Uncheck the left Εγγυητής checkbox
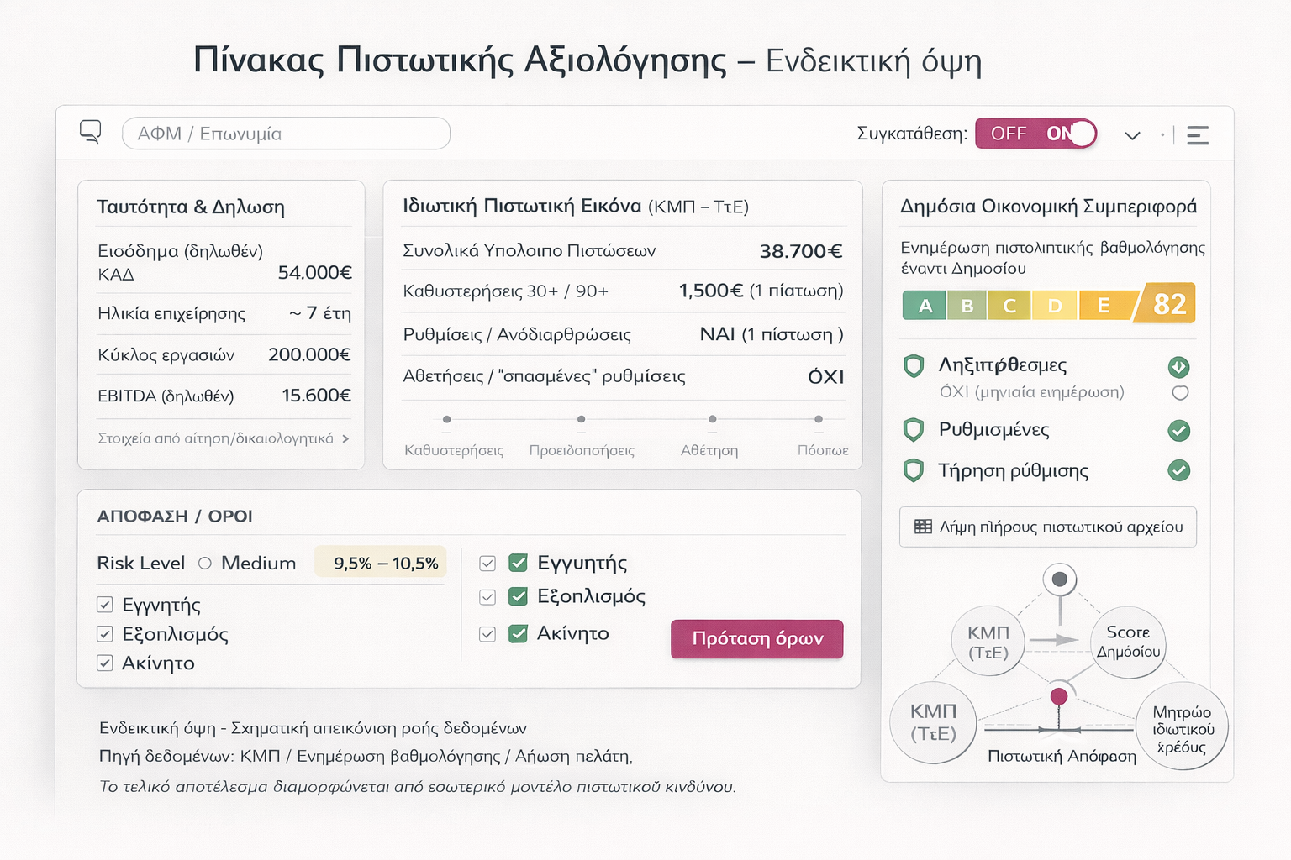This screenshot has width=1291, height=860. tap(105, 605)
